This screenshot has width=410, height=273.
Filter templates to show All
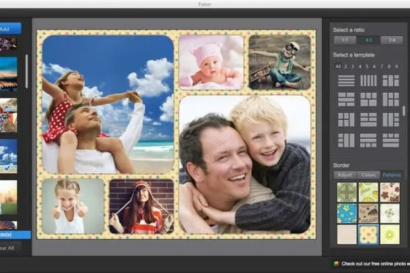pyautogui.click(x=338, y=66)
